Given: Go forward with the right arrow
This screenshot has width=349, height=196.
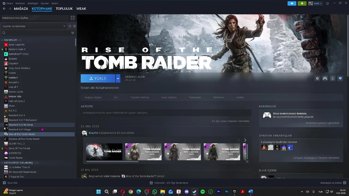Looking at the screenshot, I should [x=10, y=9].
